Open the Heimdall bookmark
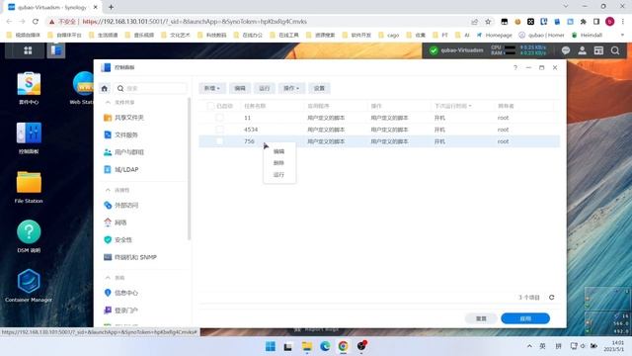The image size is (632, 356). [587, 36]
